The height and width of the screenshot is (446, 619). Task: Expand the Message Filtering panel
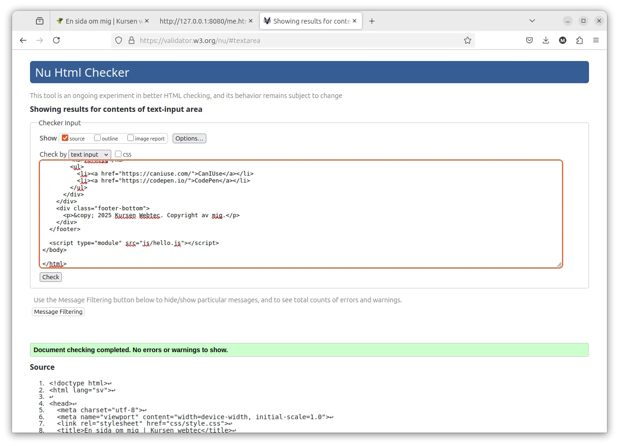tap(58, 312)
